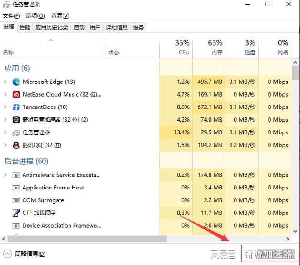The width and height of the screenshot is (300, 265).
Task: Switch to the 用户 tab
Action: [95, 27]
